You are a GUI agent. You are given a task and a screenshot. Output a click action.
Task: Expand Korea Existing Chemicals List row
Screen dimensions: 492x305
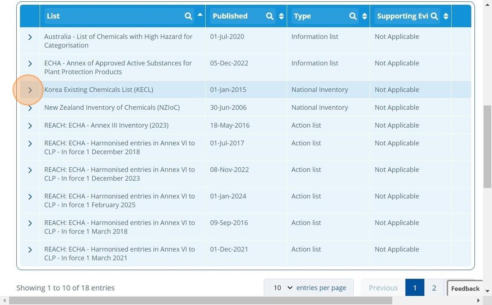[x=30, y=90]
